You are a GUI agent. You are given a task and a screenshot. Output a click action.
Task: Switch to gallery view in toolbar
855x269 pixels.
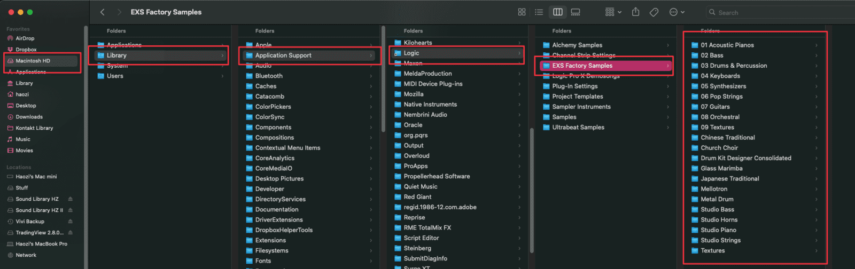pos(576,12)
